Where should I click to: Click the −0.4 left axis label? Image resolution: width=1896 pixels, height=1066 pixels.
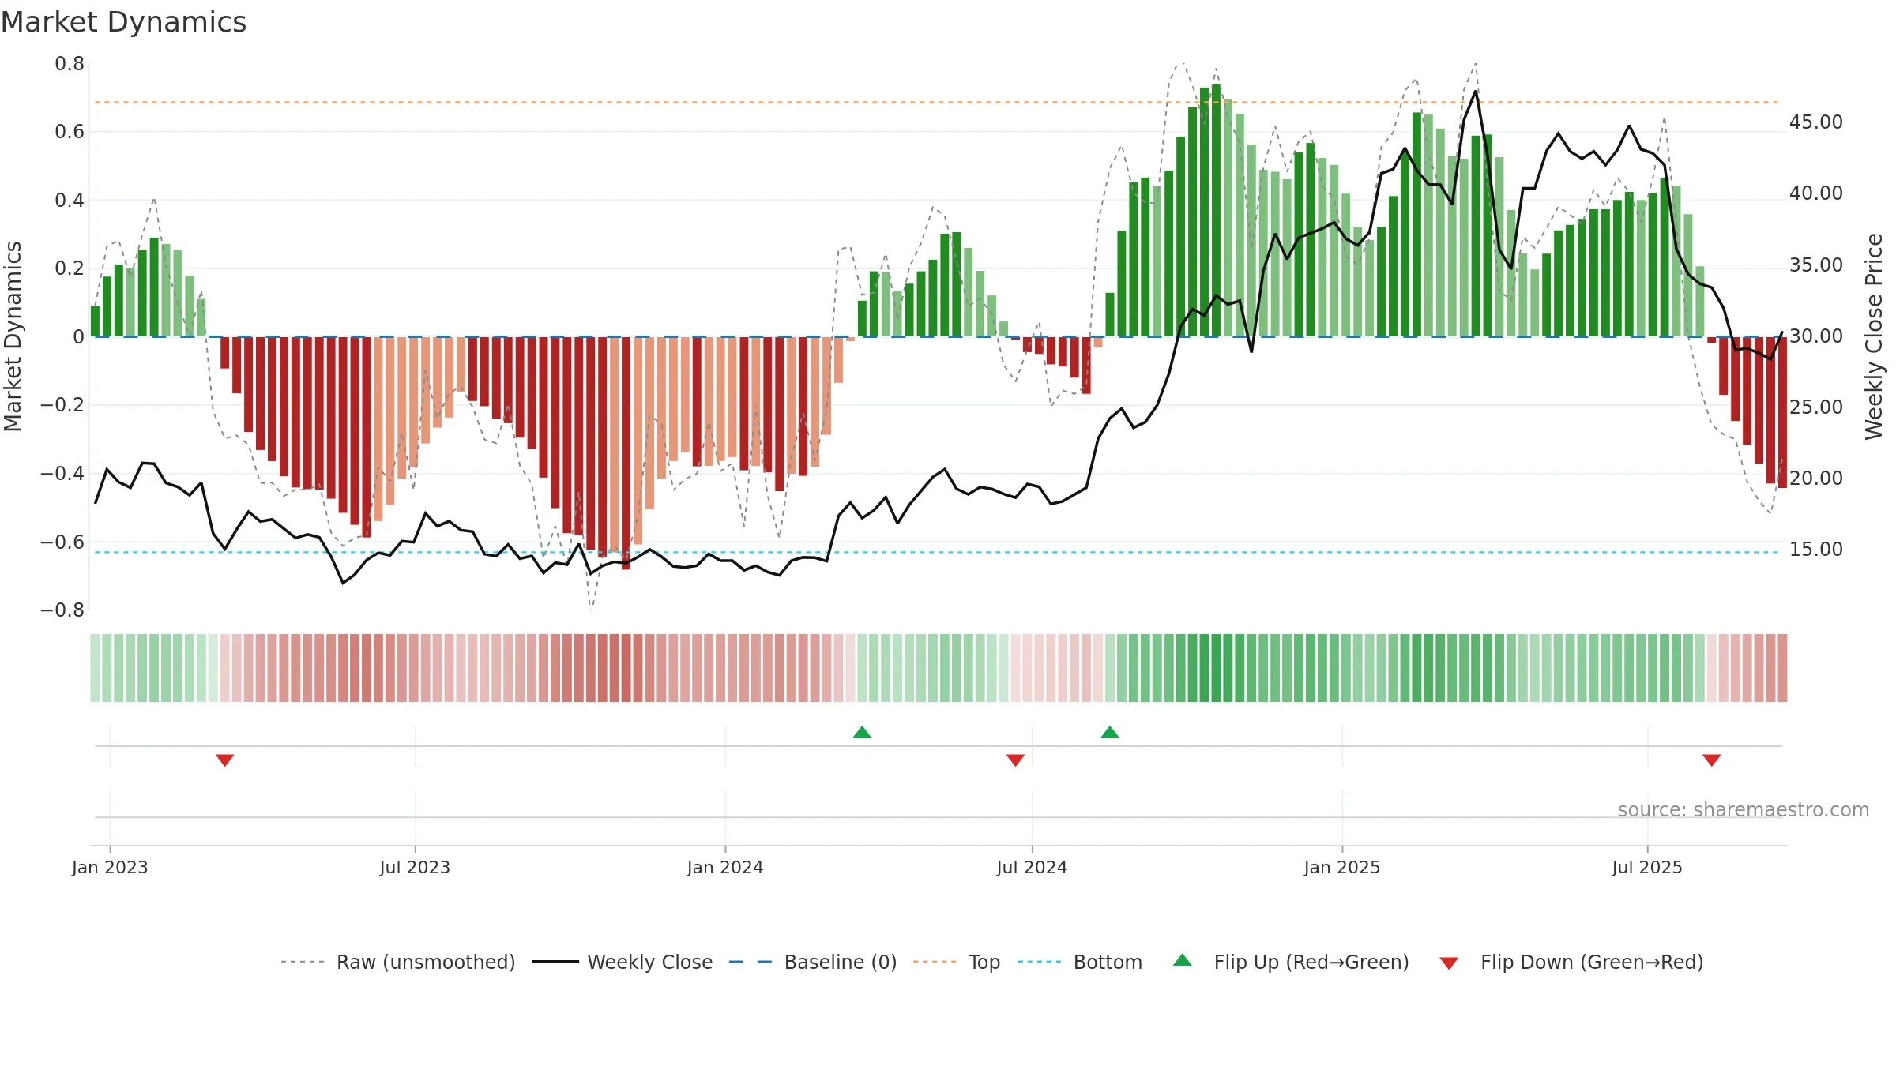pos(62,474)
